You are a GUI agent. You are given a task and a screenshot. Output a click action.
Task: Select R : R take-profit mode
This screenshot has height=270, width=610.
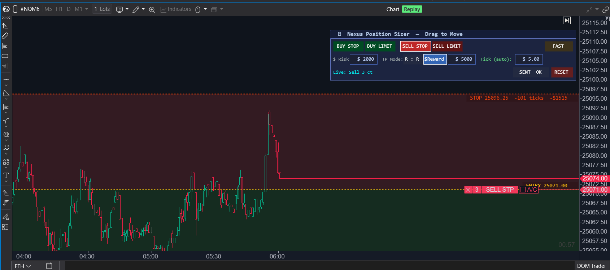pyautogui.click(x=412, y=59)
